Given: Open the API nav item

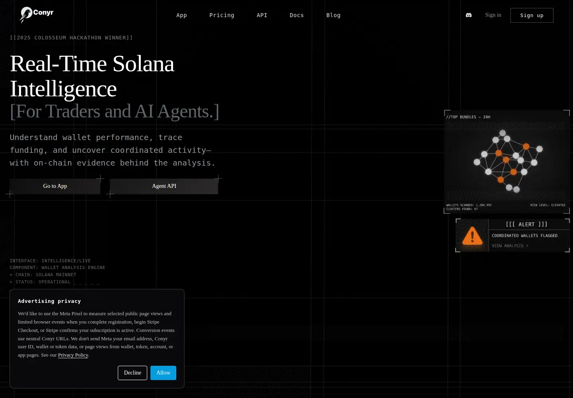Looking at the screenshot, I should 262,15.
